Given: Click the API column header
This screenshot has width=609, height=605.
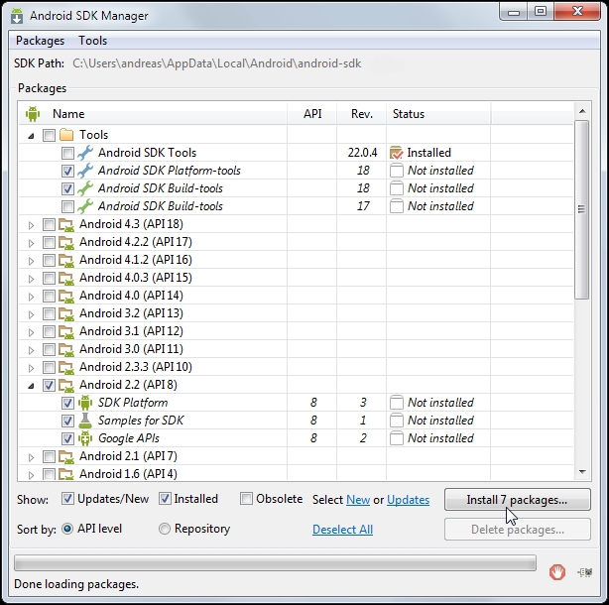Looking at the screenshot, I should (312, 114).
